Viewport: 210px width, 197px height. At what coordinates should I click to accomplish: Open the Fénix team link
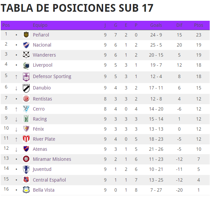coord(38,129)
